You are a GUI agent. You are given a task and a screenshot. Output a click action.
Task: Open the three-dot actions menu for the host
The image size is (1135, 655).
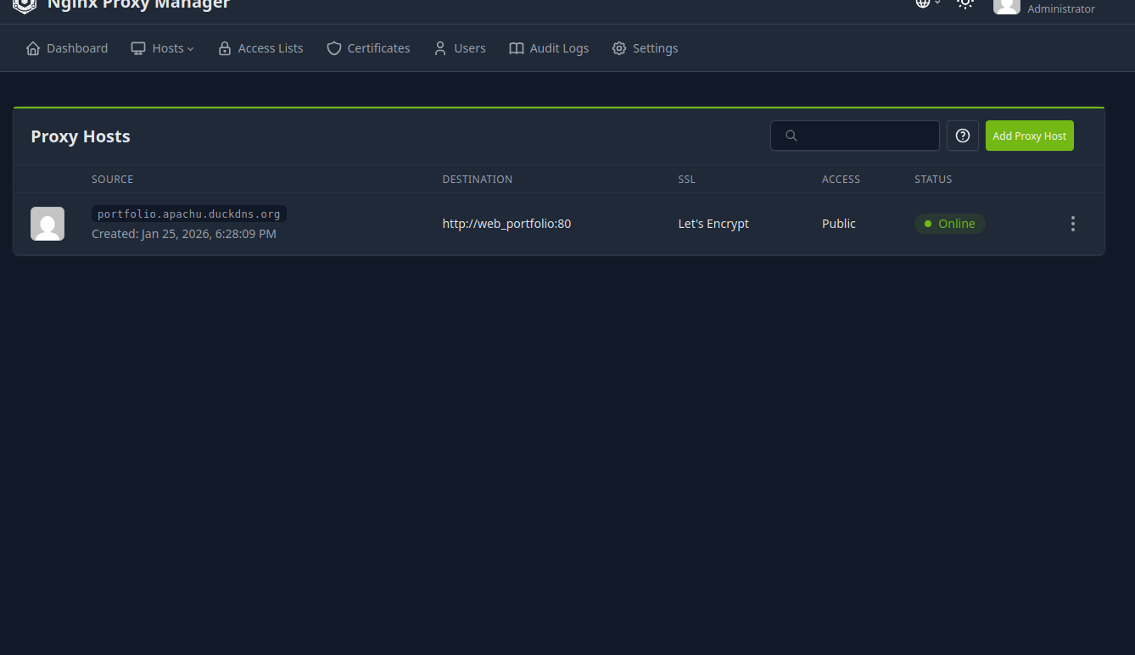pos(1073,224)
